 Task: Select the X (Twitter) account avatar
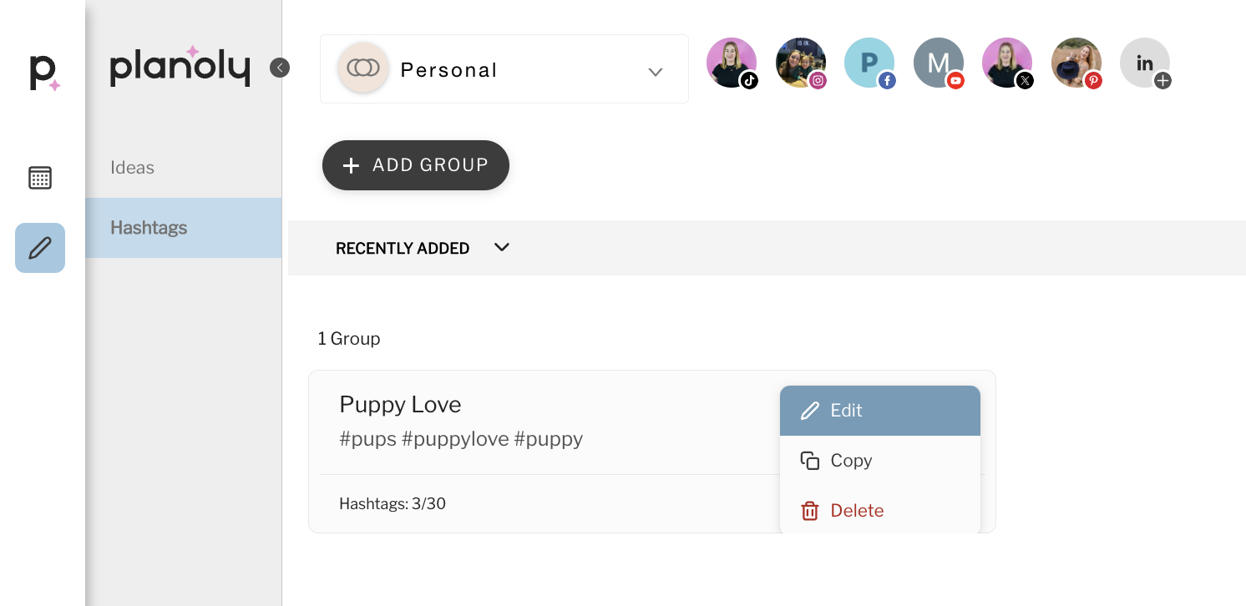tap(1007, 63)
